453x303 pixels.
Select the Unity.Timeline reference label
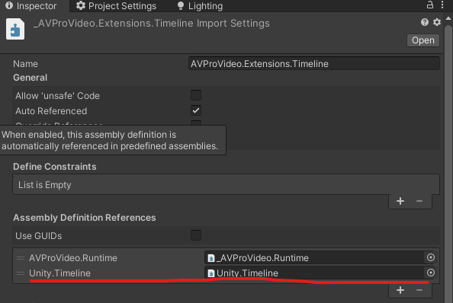coord(59,273)
